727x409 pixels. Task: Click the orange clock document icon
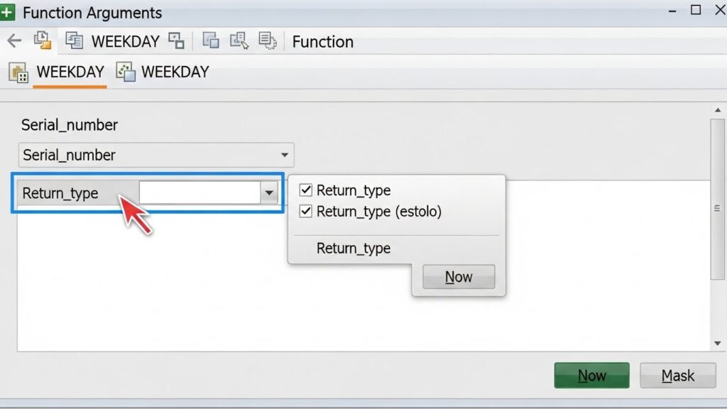43,40
